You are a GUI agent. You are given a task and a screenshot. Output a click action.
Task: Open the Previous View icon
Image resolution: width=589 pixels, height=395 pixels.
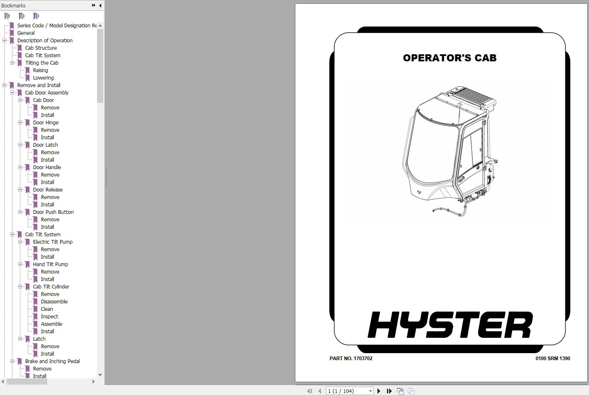click(400, 391)
